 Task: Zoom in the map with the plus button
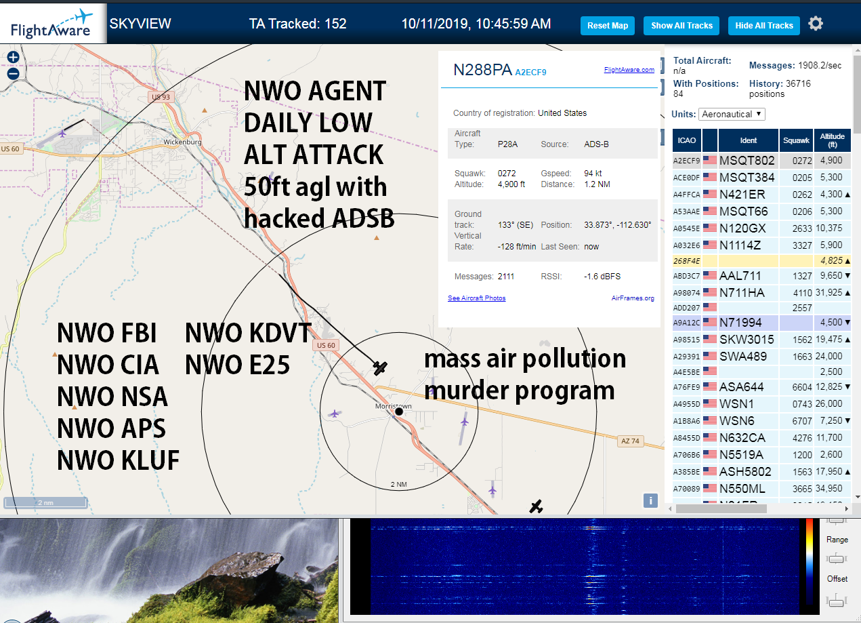13,58
